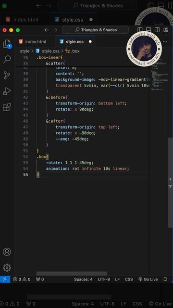Click 'rotate: x 90deg;' line
The width and height of the screenshot is (173, 308).
(x=74, y=109)
